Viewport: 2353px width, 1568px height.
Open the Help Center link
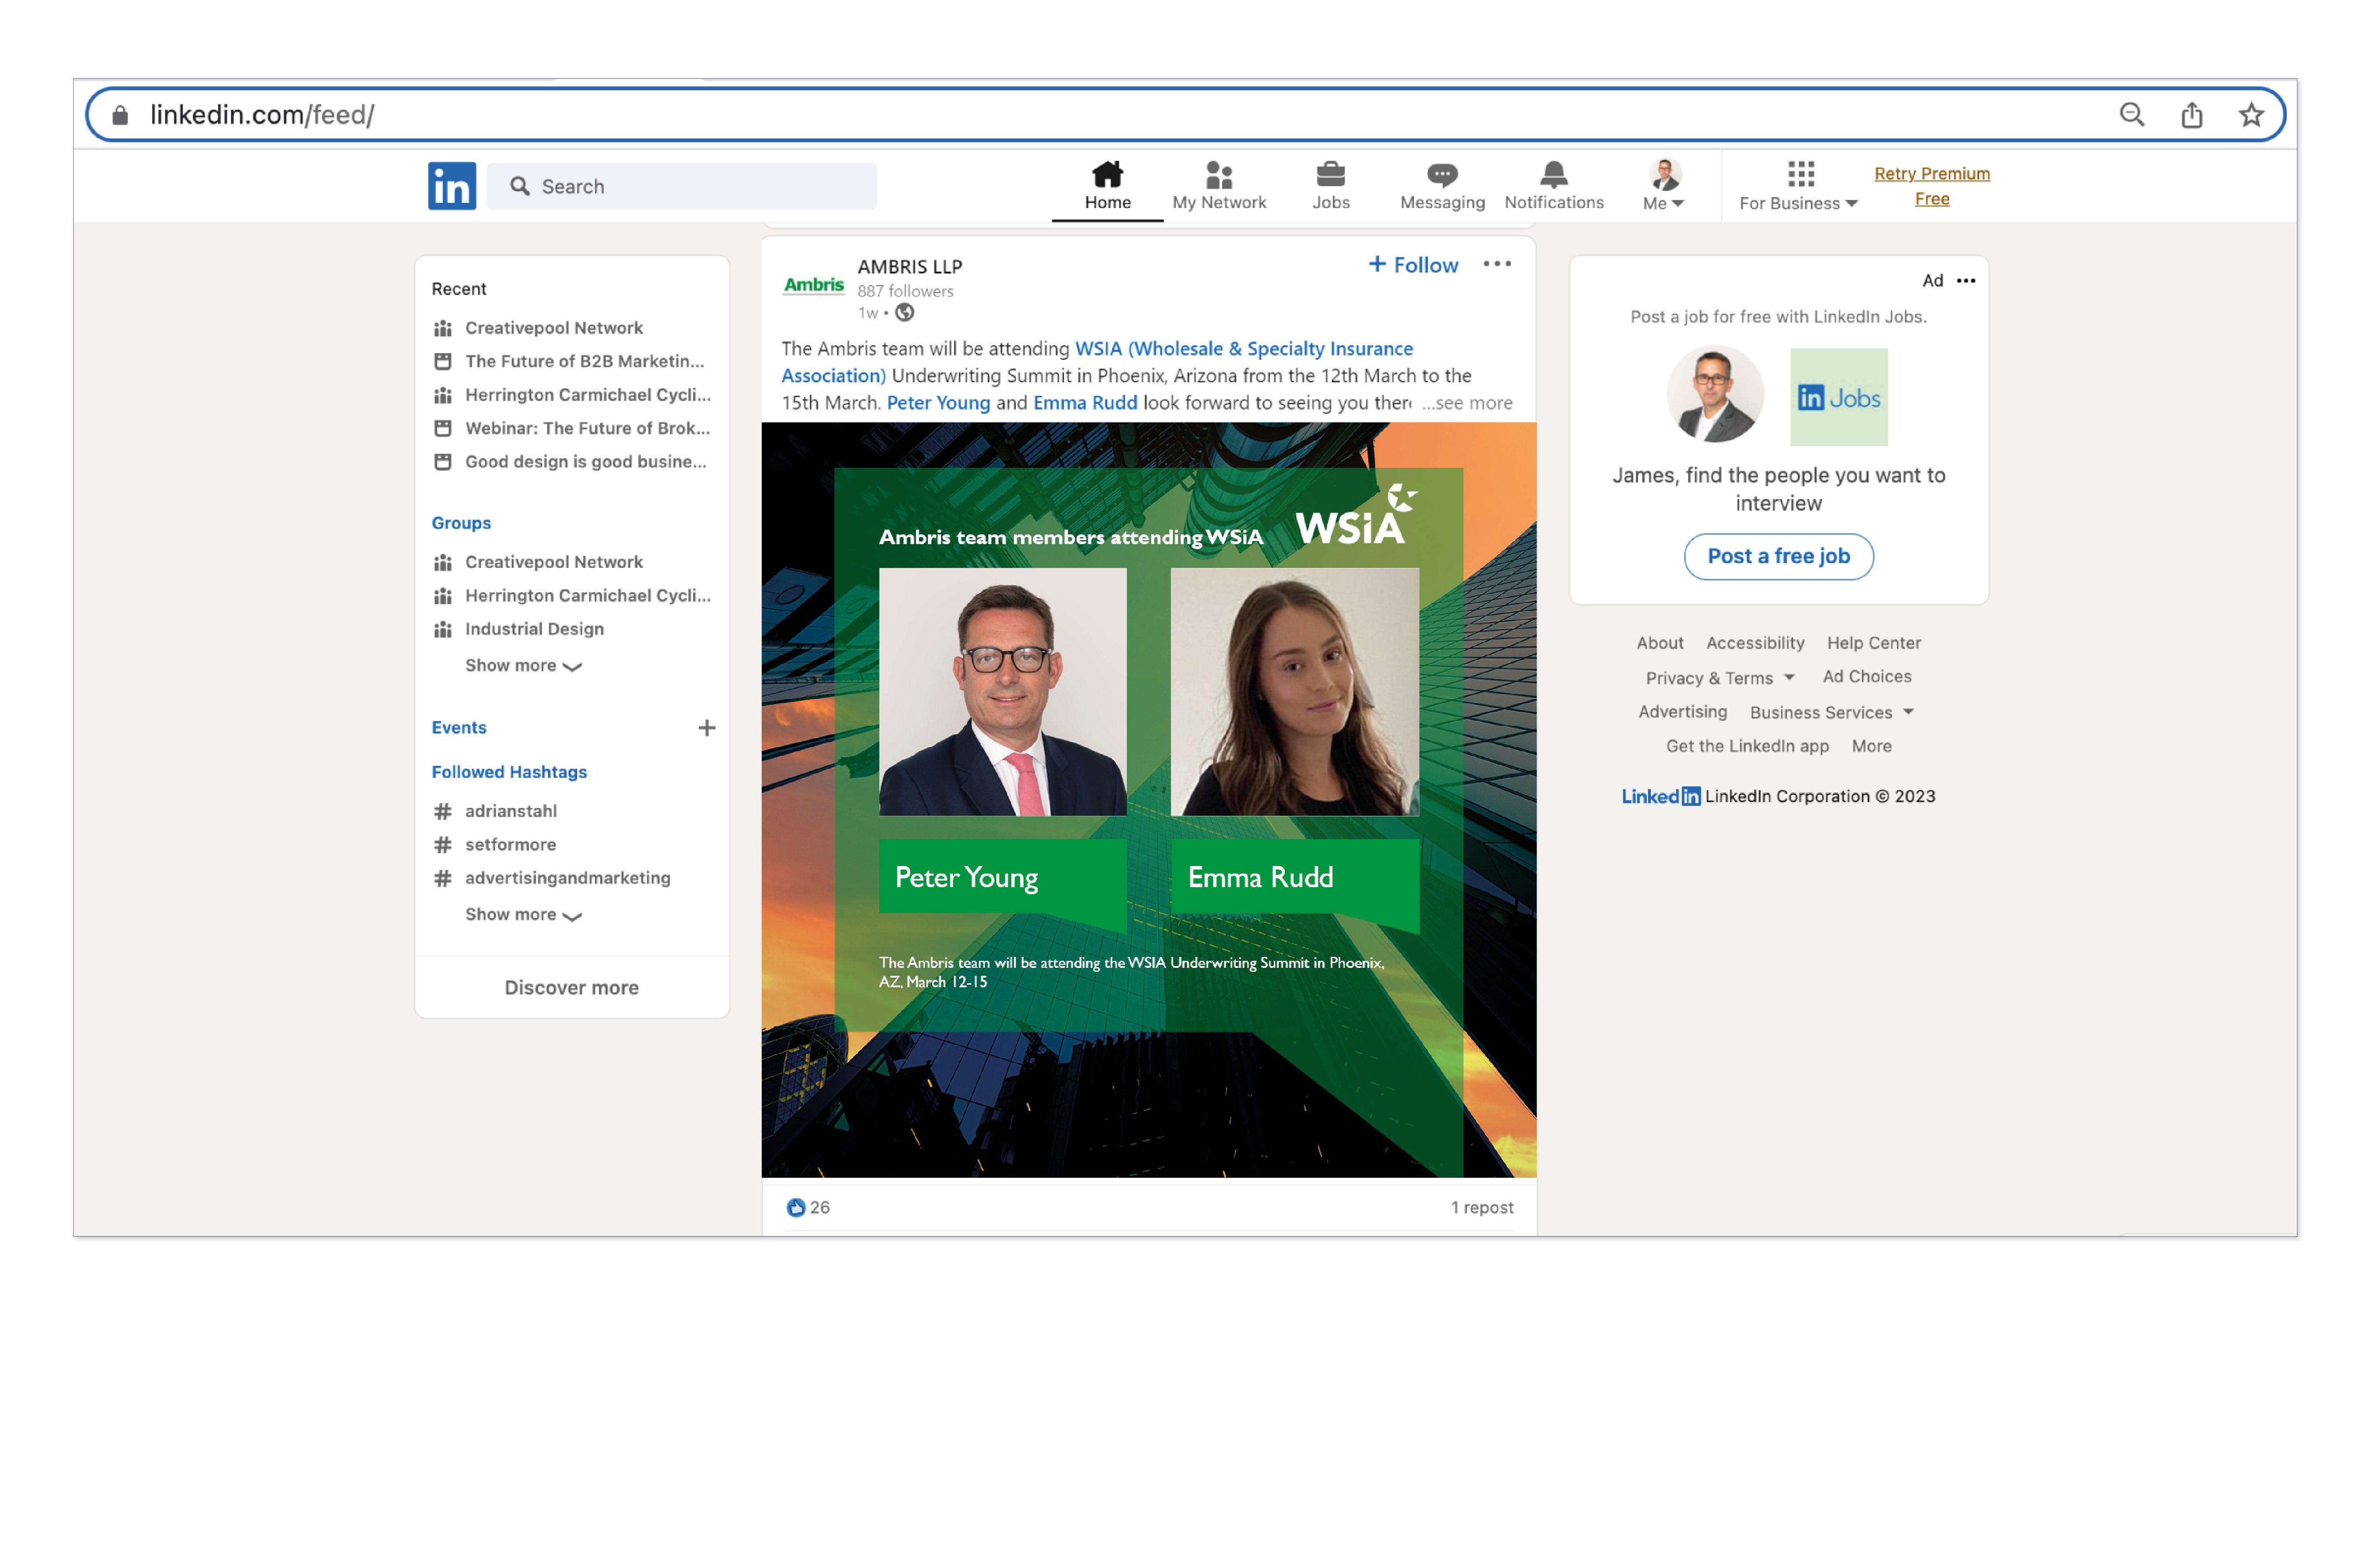click(x=1874, y=643)
